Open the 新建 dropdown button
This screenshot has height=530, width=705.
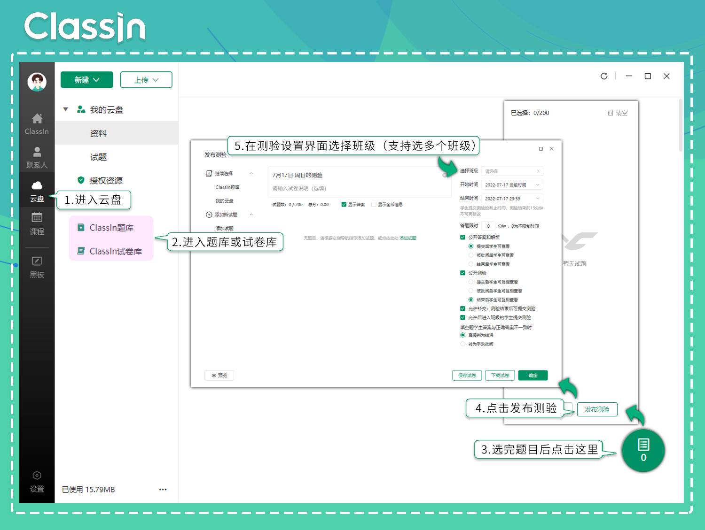point(87,80)
